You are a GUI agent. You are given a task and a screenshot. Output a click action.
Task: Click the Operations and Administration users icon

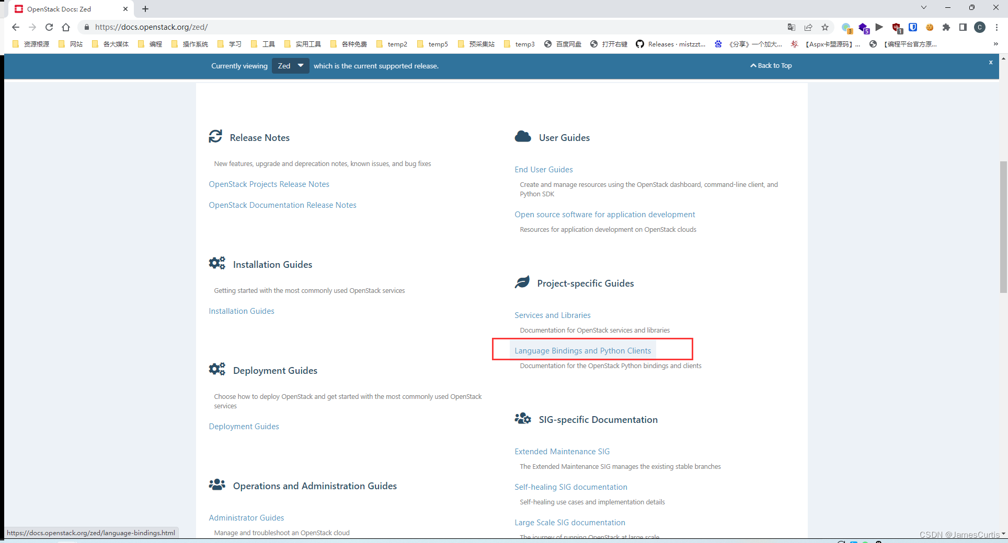[217, 485]
